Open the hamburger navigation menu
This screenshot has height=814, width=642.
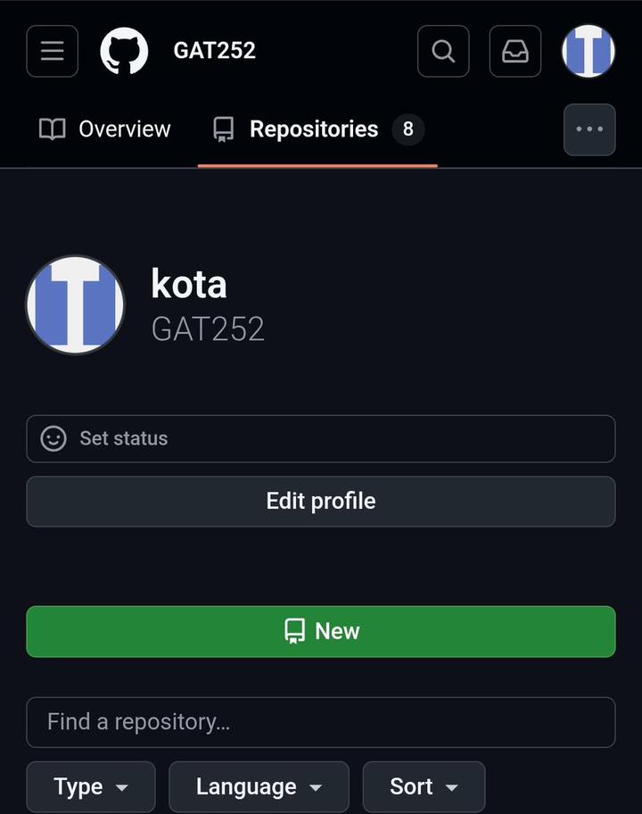point(53,51)
